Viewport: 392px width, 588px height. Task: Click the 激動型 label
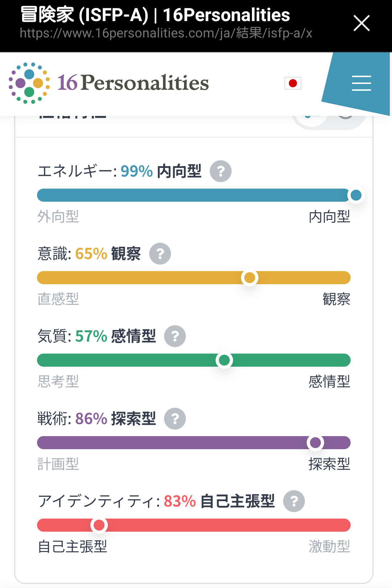329,547
